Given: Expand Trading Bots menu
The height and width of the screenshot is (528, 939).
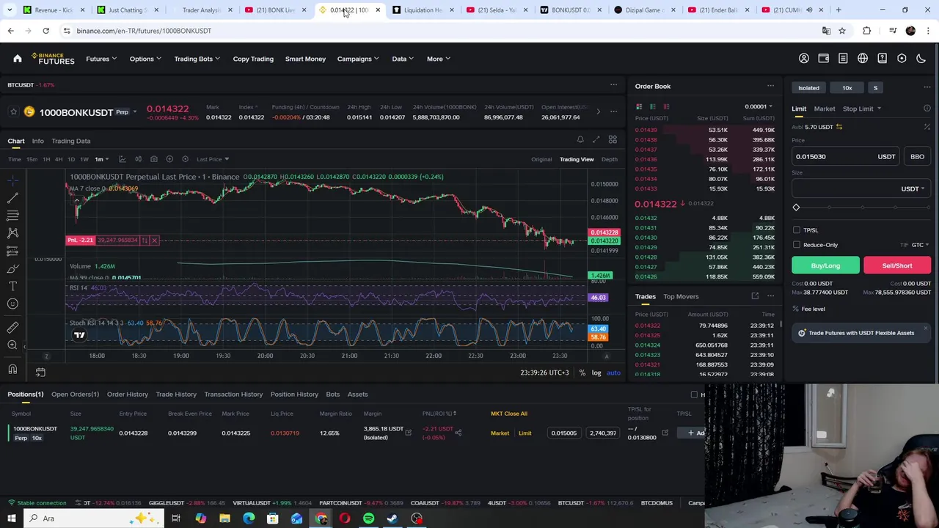Looking at the screenshot, I should click(197, 59).
